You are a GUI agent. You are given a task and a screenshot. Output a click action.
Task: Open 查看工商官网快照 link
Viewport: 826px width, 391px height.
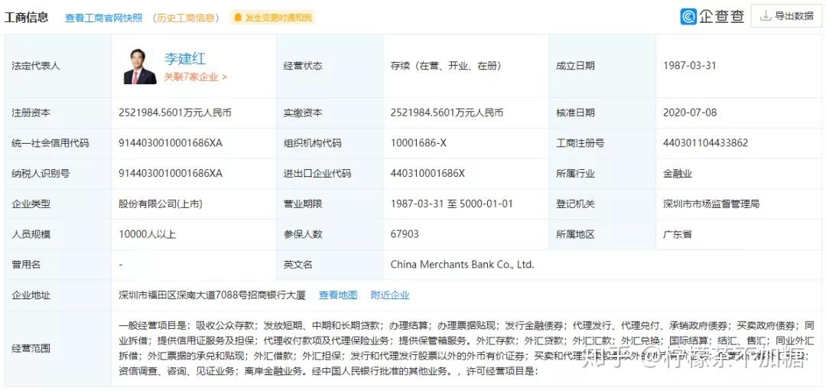[x=104, y=18]
